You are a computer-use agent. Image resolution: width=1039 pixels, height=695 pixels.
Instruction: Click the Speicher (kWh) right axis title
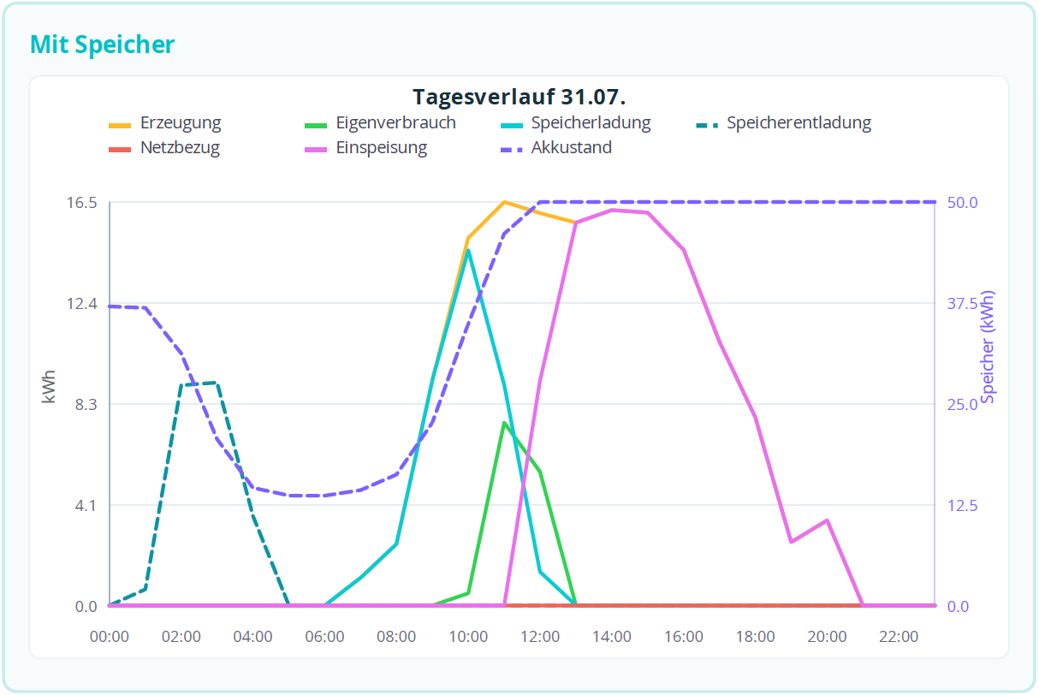(x=989, y=346)
